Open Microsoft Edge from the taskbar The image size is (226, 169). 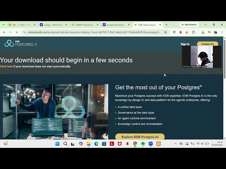coord(96,144)
